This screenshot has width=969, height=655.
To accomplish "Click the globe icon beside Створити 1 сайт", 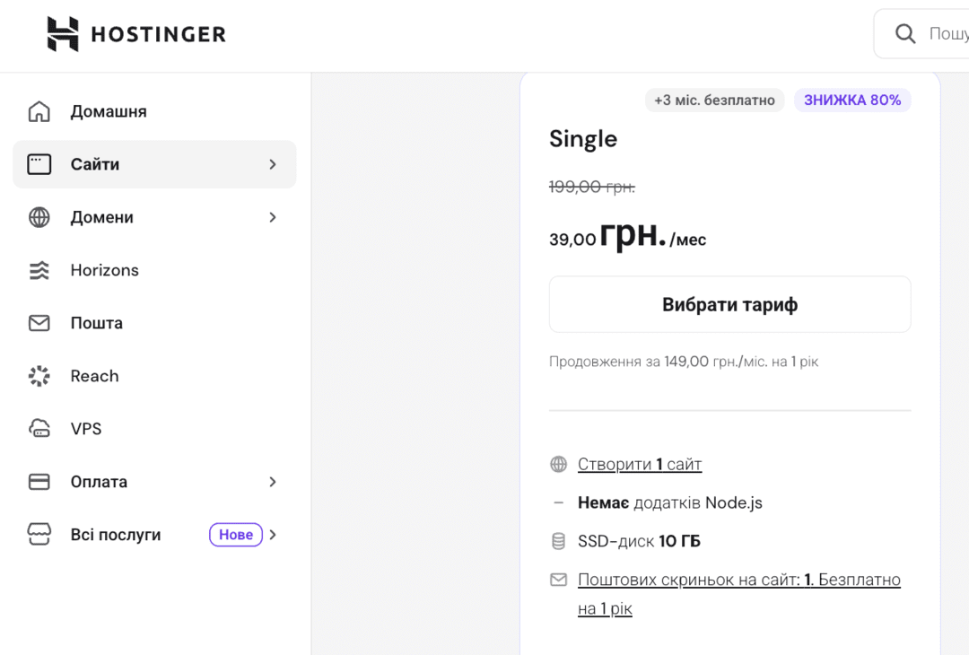I will pos(558,464).
